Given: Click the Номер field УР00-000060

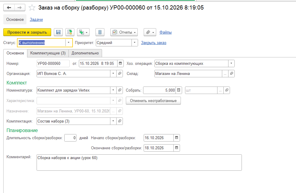Looking at the screenshot, I should coord(53,63).
